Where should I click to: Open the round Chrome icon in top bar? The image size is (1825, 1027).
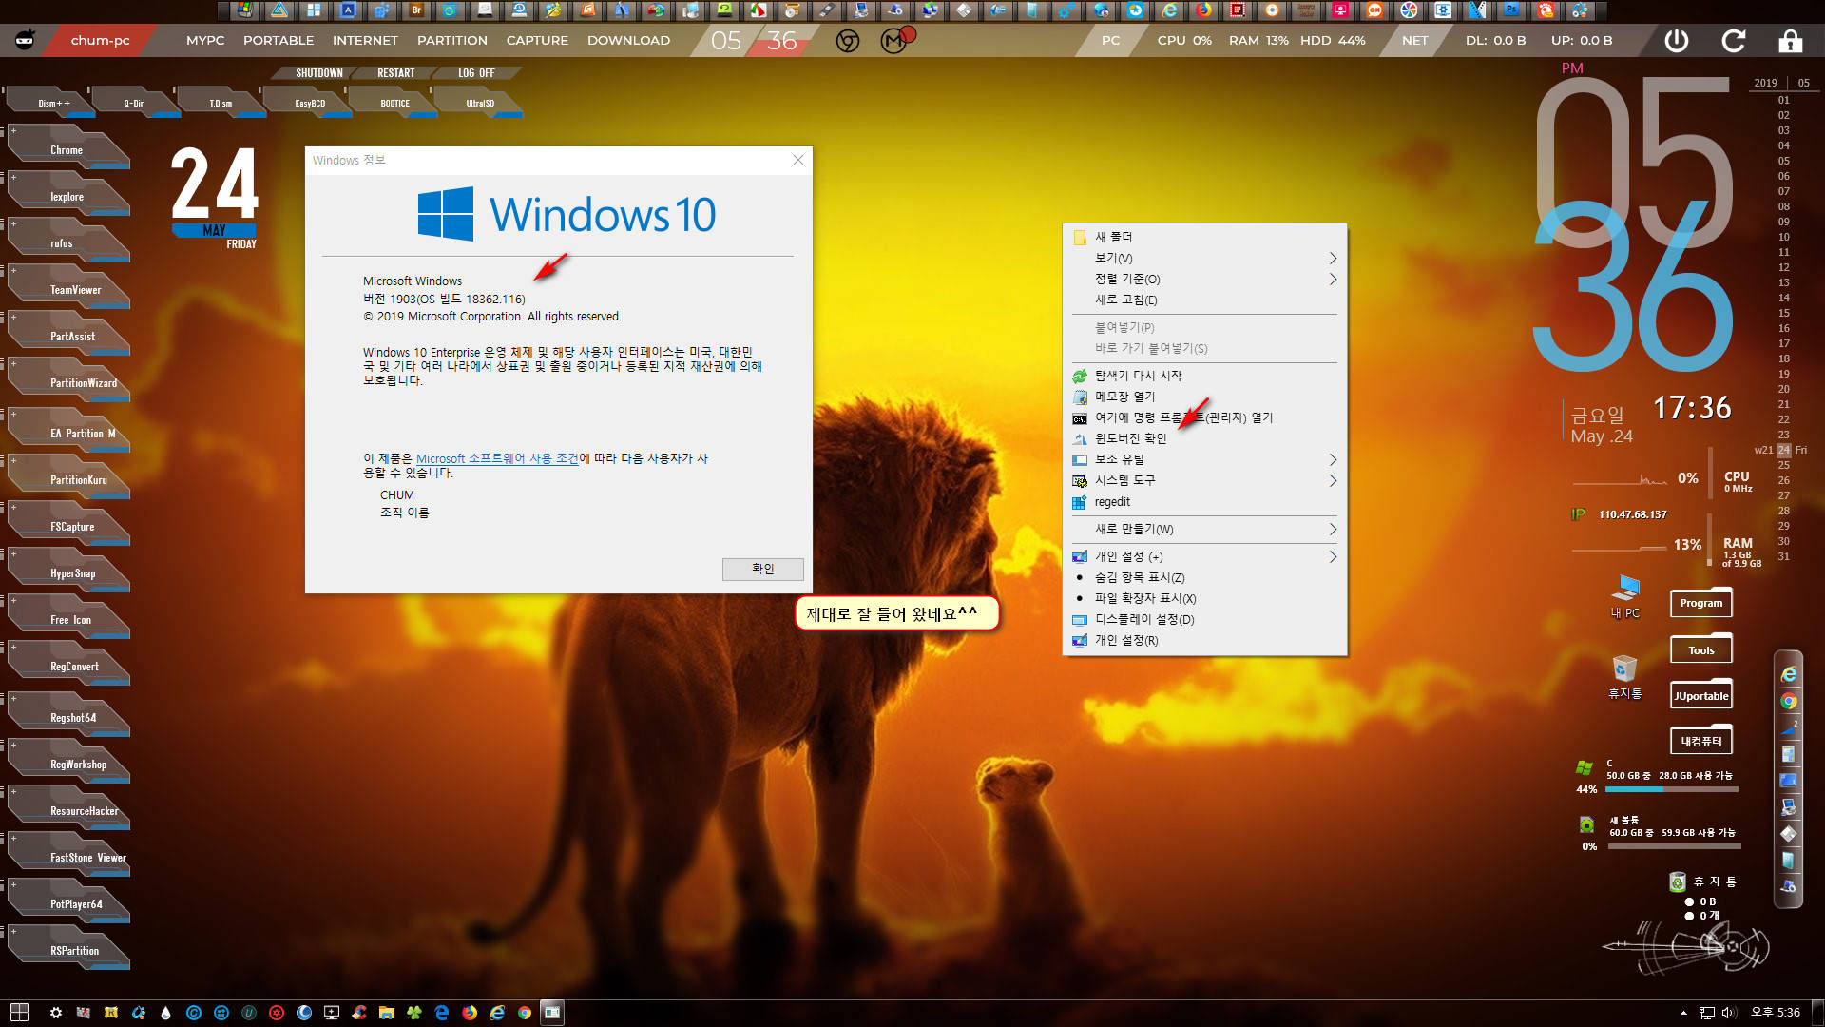click(x=848, y=41)
